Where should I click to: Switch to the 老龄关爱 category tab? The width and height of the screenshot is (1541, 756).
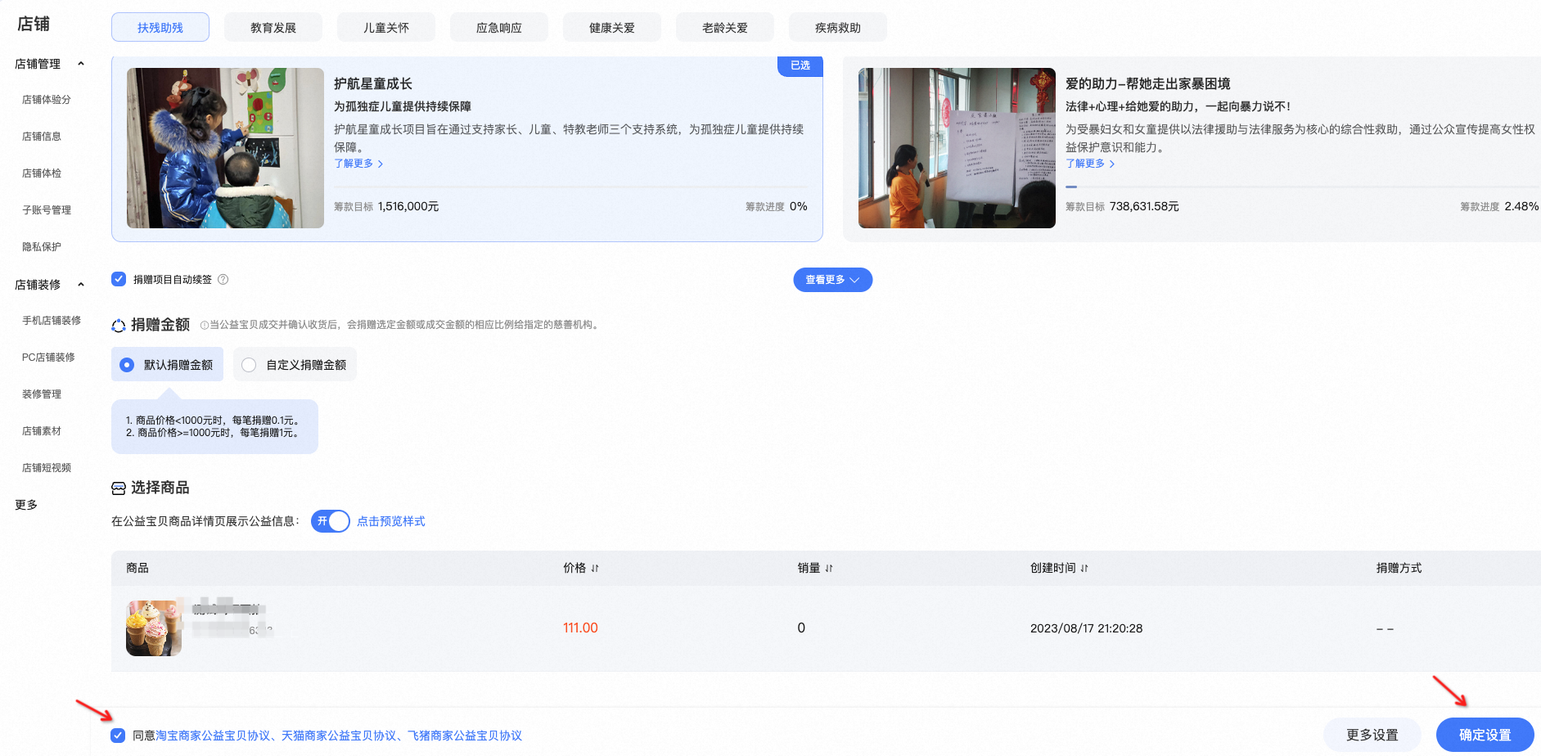(725, 27)
